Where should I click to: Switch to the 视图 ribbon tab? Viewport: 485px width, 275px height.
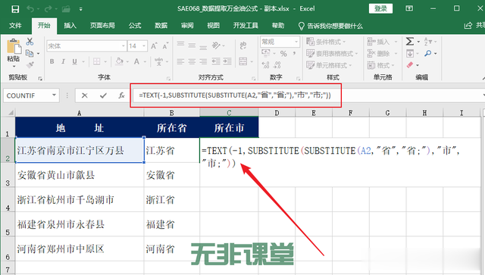click(213, 25)
